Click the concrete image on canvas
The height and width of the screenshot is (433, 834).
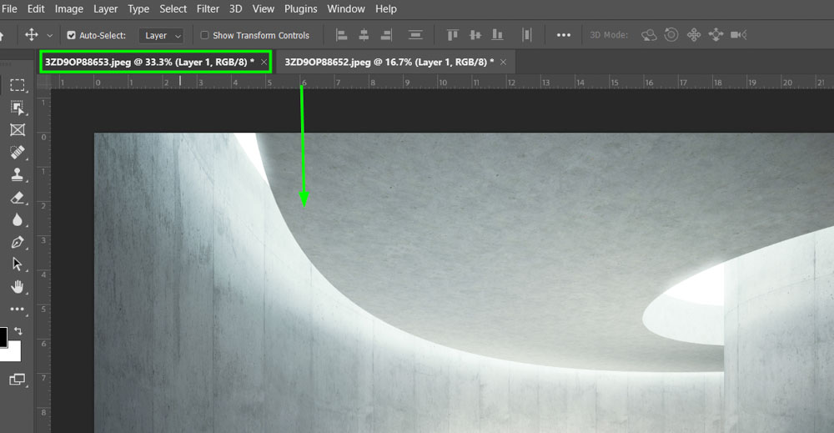[464, 283]
